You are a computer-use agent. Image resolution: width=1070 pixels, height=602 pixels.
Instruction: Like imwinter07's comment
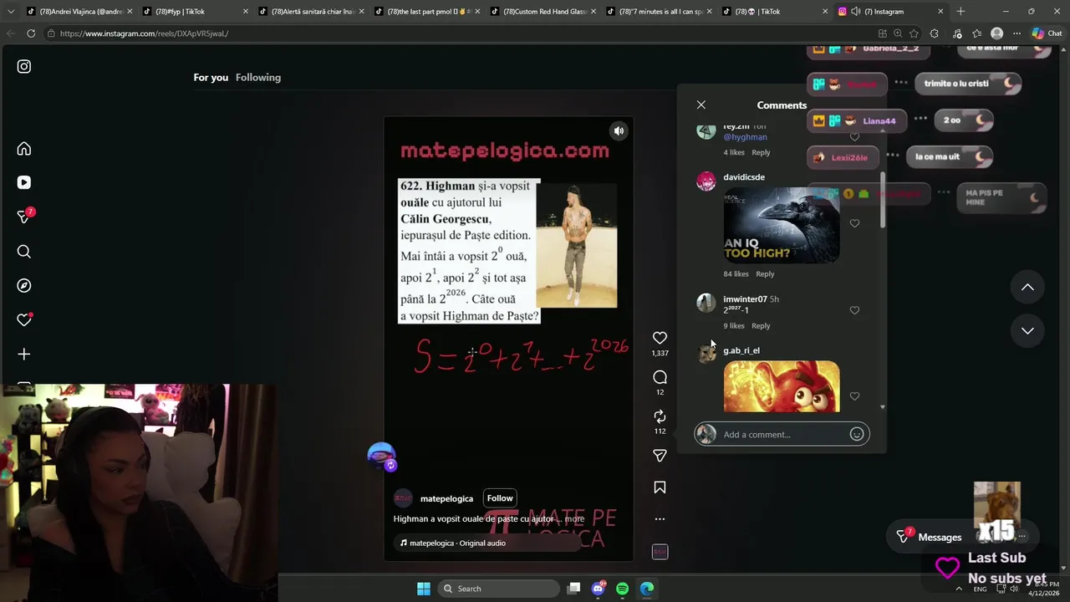(x=854, y=310)
